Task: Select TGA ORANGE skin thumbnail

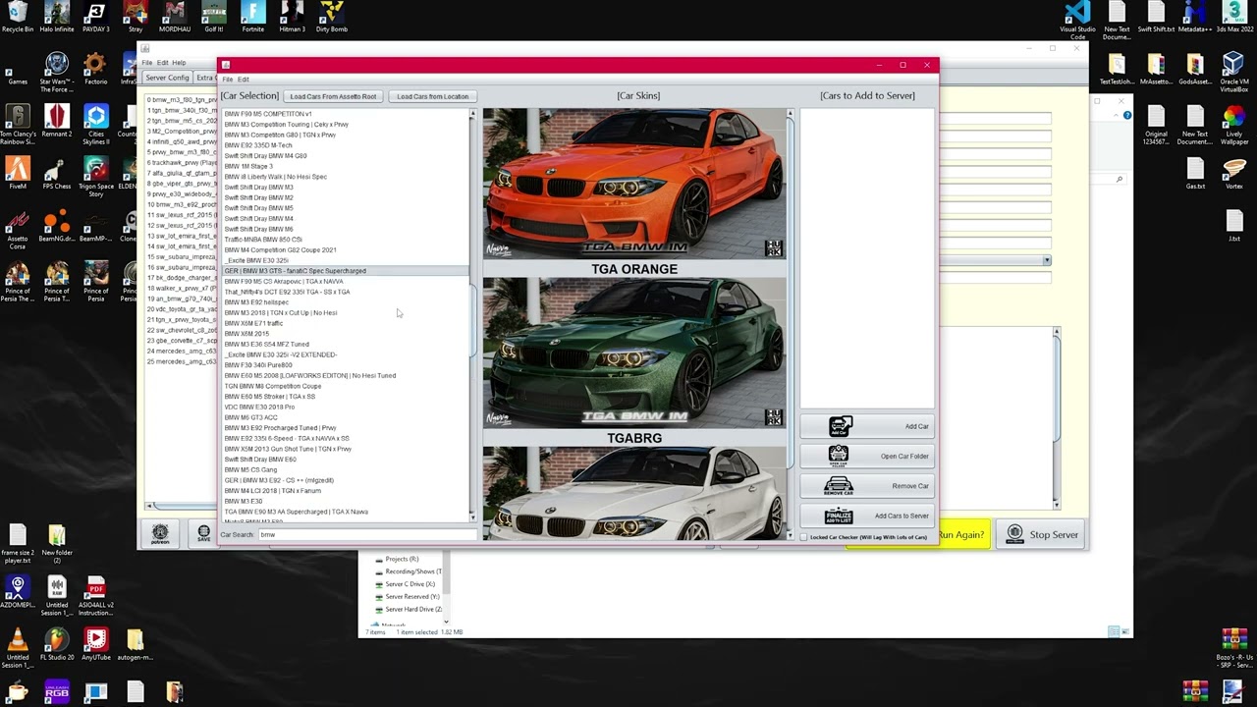Action: pos(634,184)
